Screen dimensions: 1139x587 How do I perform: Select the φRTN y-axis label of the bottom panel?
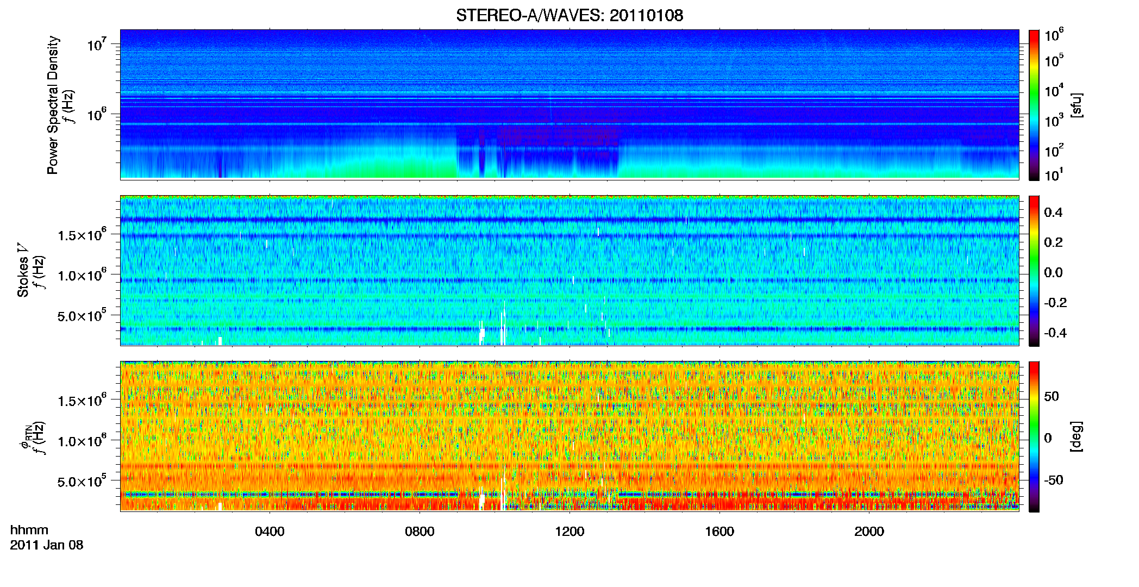(x=25, y=437)
